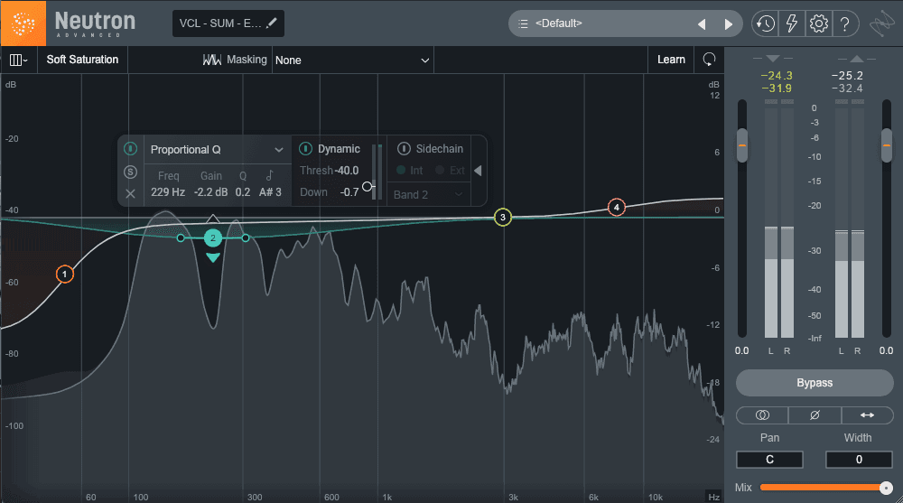Click the Learn button
The width and height of the screenshot is (903, 503).
pos(672,60)
